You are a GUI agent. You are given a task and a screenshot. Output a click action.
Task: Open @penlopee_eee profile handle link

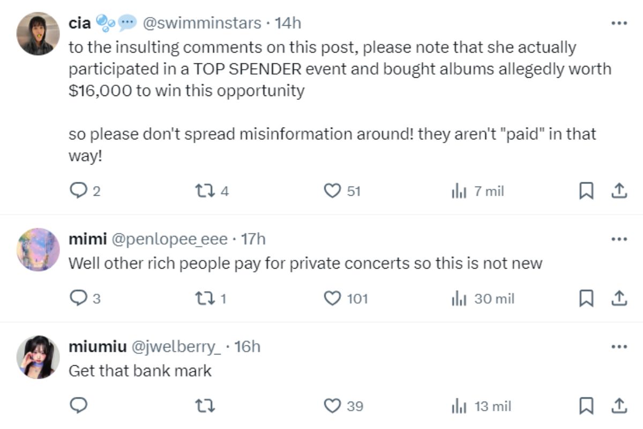[169, 239]
